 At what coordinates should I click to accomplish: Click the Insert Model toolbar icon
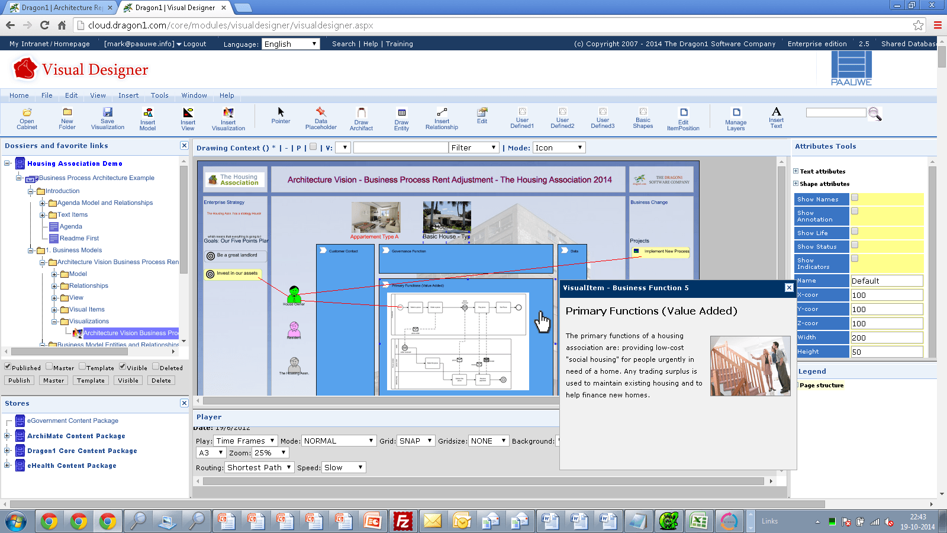pyautogui.click(x=148, y=118)
